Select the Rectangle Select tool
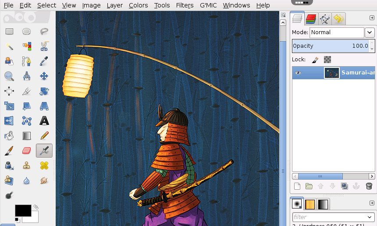 tap(9, 31)
